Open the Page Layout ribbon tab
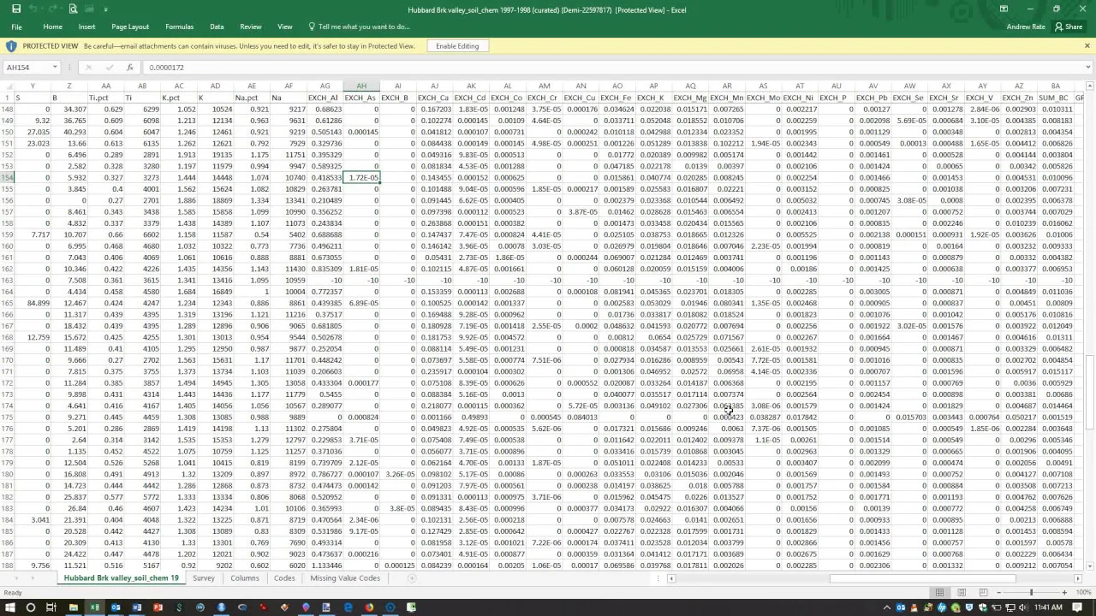The image size is (1096, 616). pyautogui.click(x=130, y=27)
